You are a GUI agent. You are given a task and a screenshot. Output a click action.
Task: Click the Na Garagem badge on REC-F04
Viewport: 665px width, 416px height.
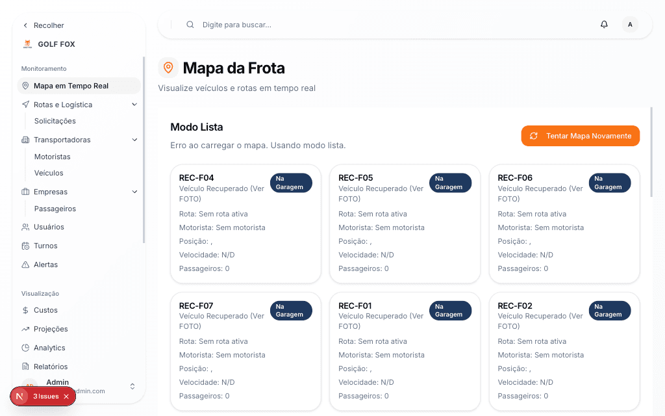pyautogui.click(x=291, y=183)
